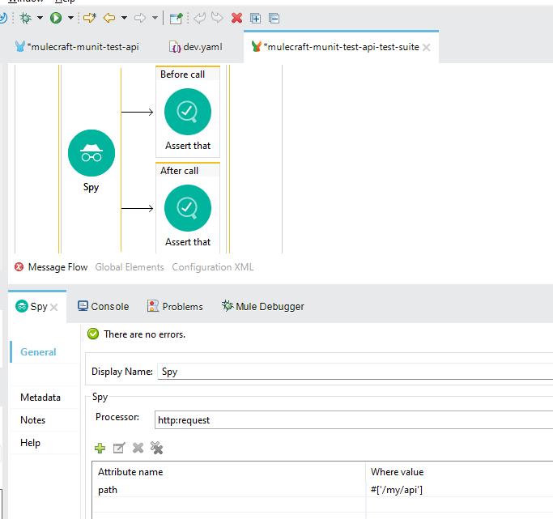Click the green plus add attribute icon
Viewport: 553px width, 519px height.
pyautogui.click(x=100, y=448)
